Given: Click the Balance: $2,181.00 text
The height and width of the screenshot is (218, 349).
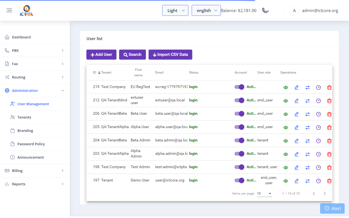Looking at the screenshot, I should [239, 11].
